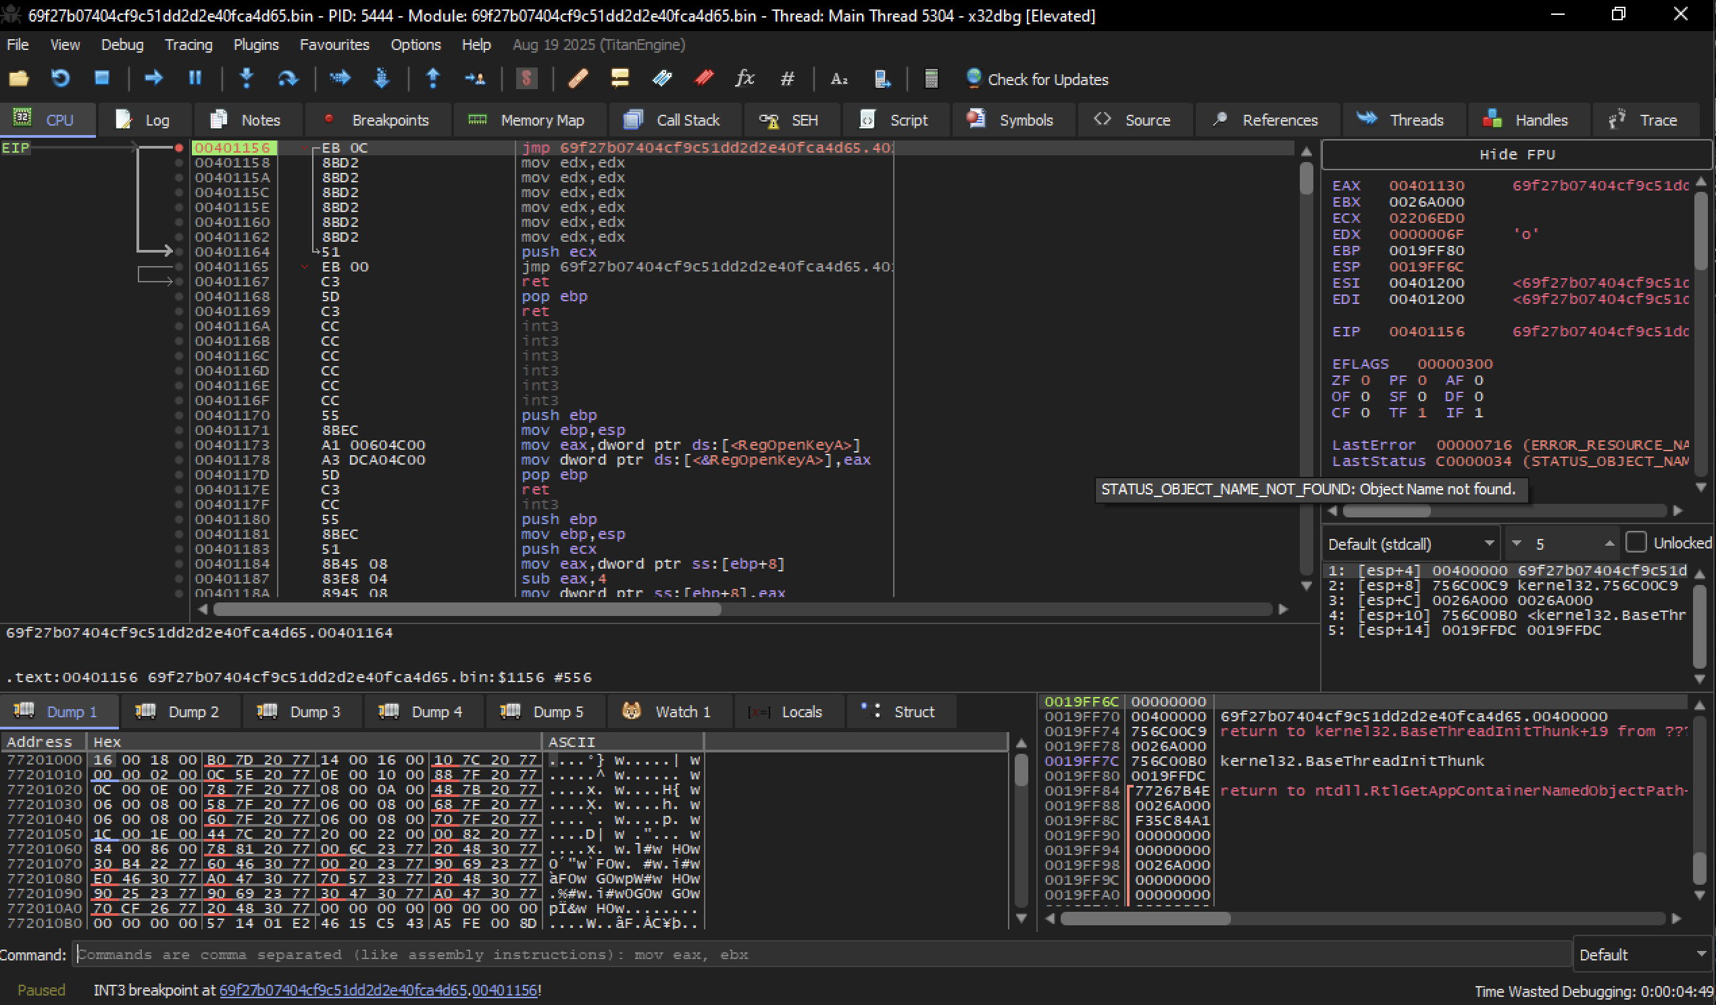This screenshot has width=1716, height=1005.
Task: Open file using the folder toolbar icon
Action: pos(18,79)
